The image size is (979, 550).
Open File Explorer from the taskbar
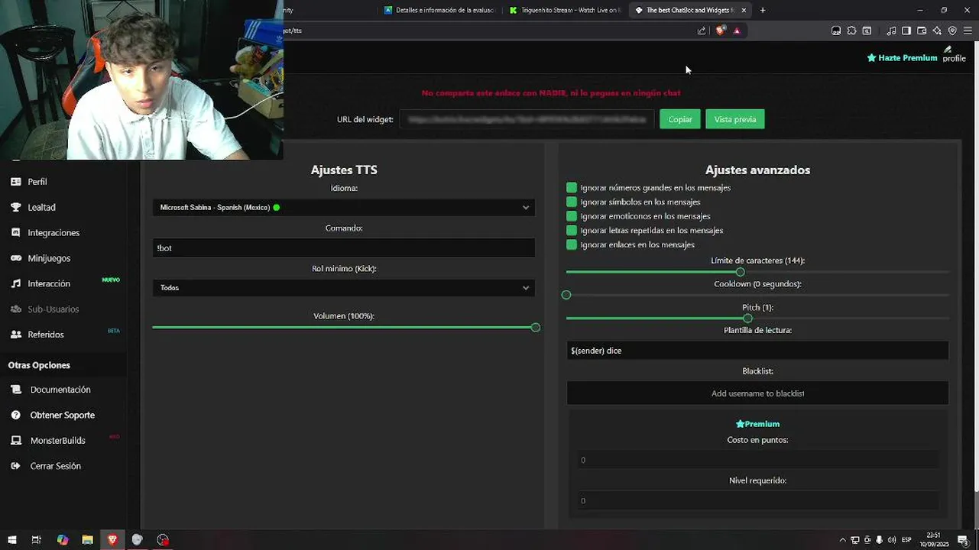click(x=87, y=539)
